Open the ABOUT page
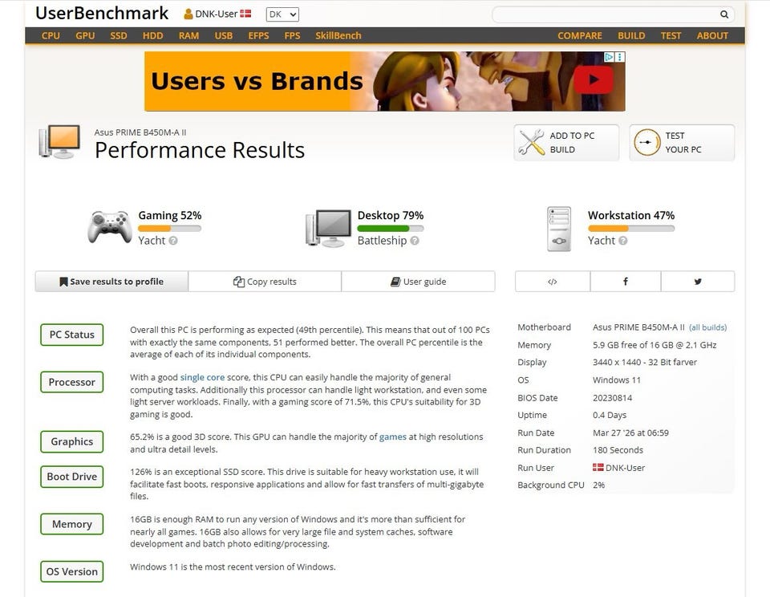Image resolution: width=770 pixels, height=597 pixels. (712, 35)
